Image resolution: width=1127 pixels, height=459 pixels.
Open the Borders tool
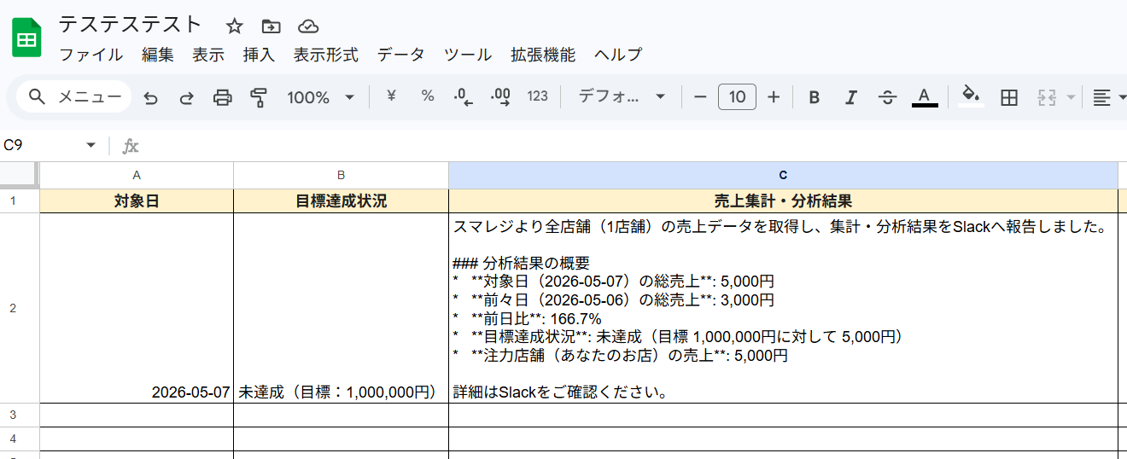pyautogui.click(x=1009, y=97)
